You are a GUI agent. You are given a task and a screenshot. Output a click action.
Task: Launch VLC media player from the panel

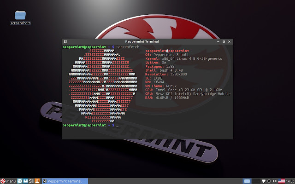click(37, 181)
